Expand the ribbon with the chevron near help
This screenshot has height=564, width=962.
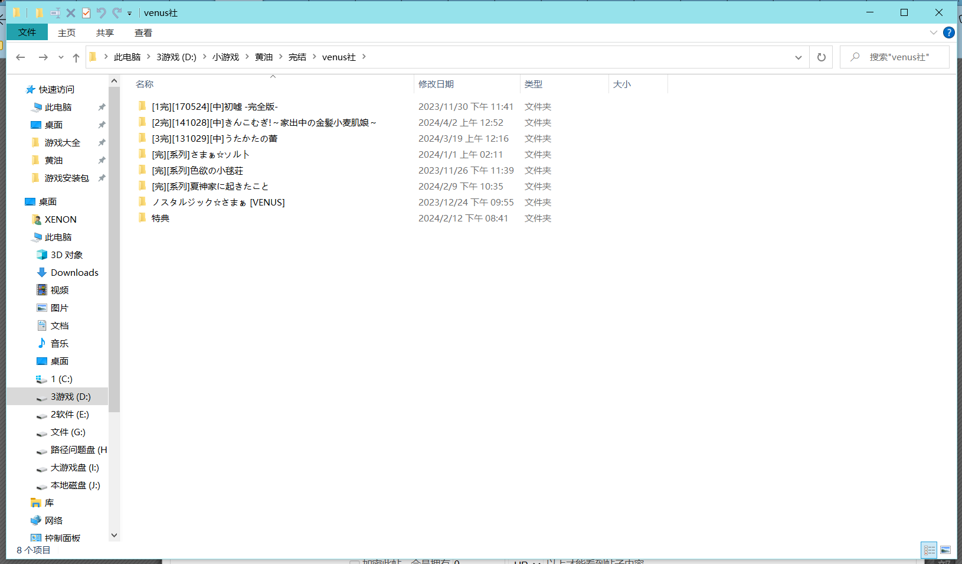(933, 32)
